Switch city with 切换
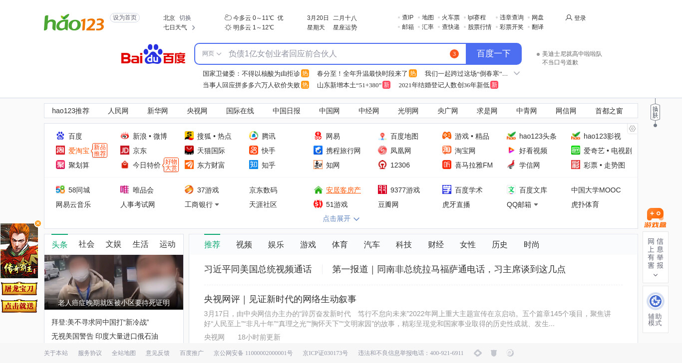The height and width of the screenshot is (363, 682). pyautogui.click(x=185, y=18)
